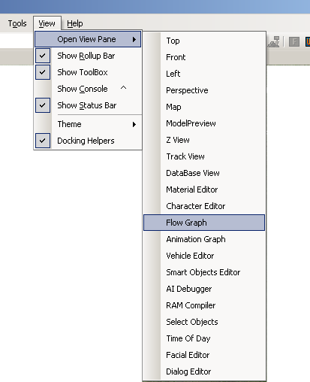Open the Smart Objects Editor
The height and width of the screenshot is (382, 310).
(x=204, y=272)
